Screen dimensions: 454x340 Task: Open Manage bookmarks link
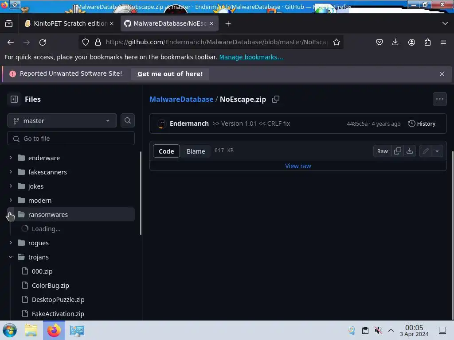coord(251,57)
